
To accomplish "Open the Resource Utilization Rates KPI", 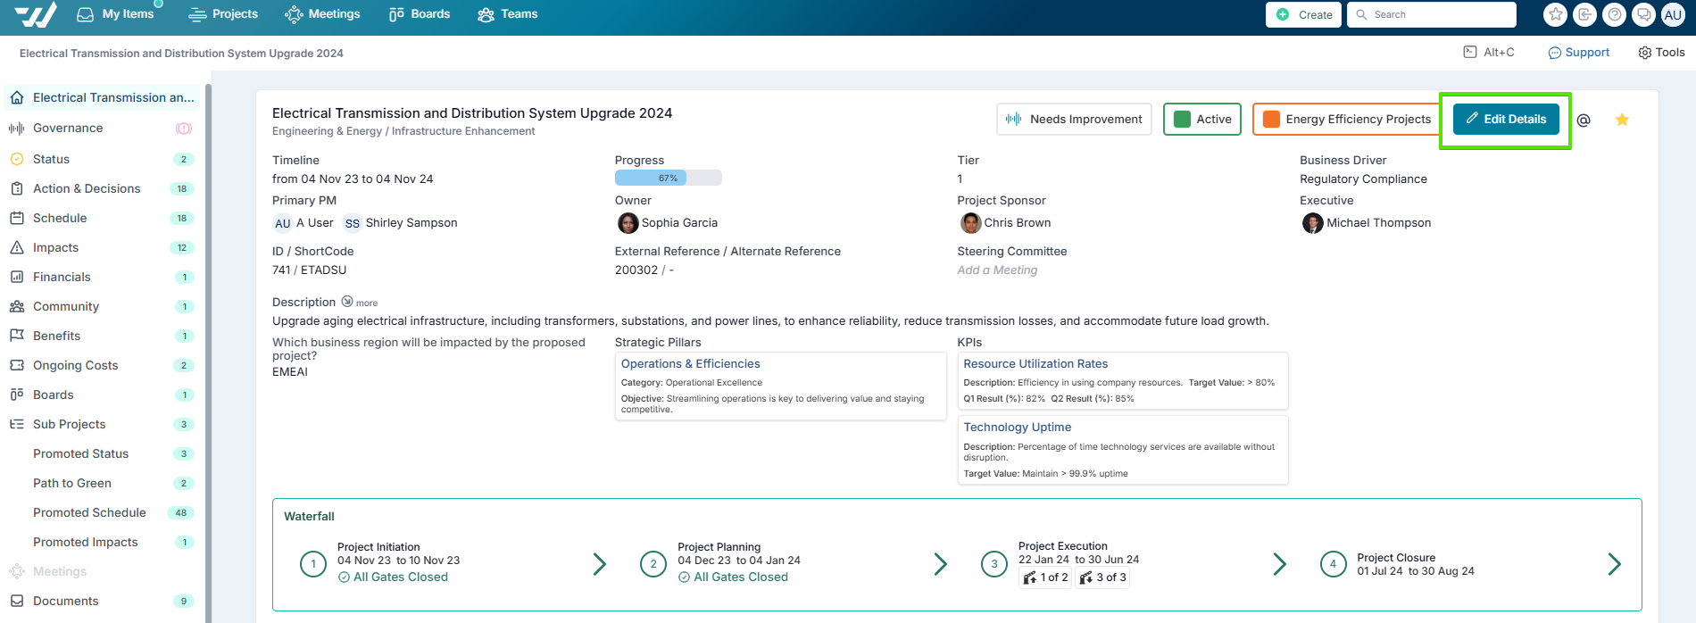I will pos(1035,364).
